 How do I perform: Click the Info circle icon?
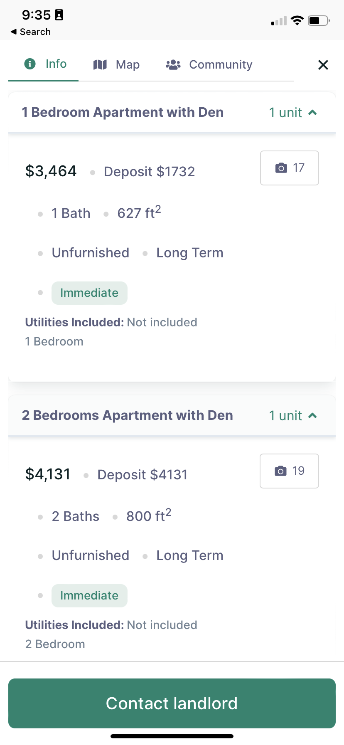[30, 64]
